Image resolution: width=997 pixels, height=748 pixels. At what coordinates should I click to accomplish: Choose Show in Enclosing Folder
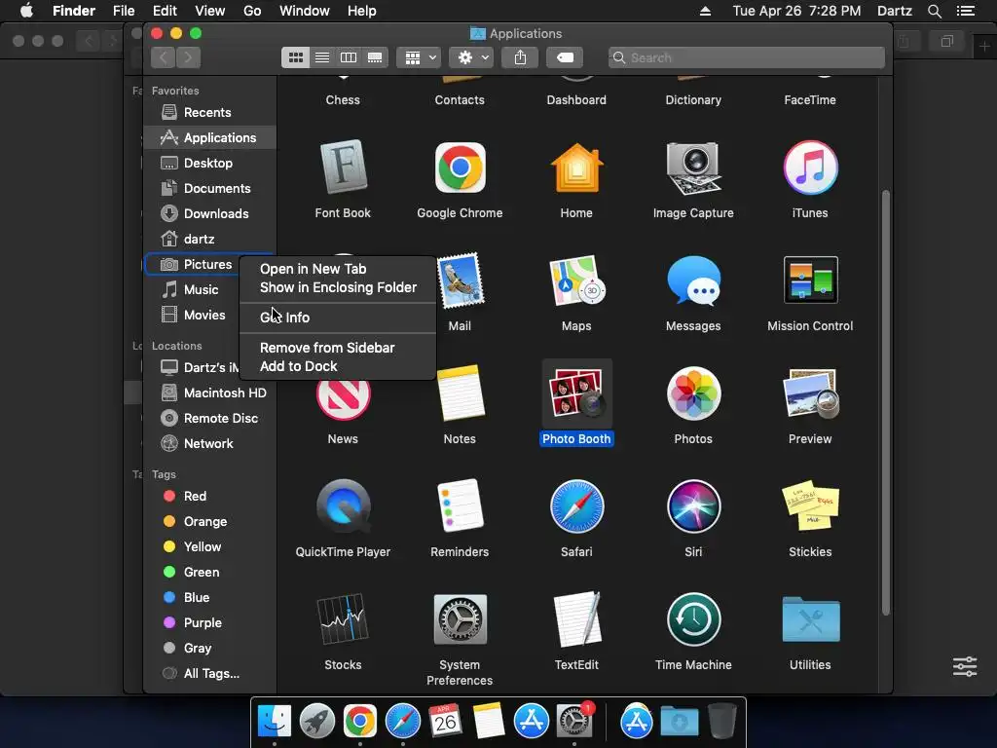tap(338, 287)
